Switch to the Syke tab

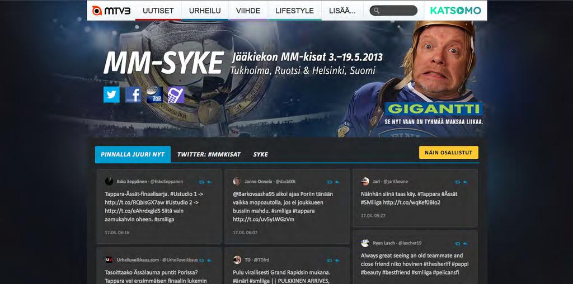[261, 154]
